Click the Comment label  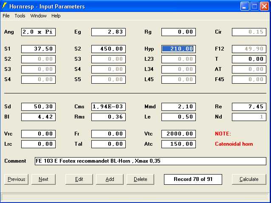(x=15, y=161)
